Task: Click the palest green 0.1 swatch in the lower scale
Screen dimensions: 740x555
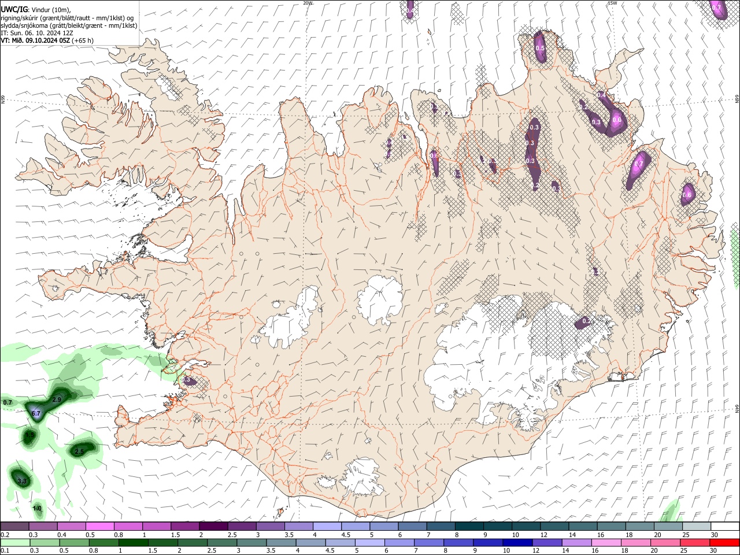Action: coord(14,542)
